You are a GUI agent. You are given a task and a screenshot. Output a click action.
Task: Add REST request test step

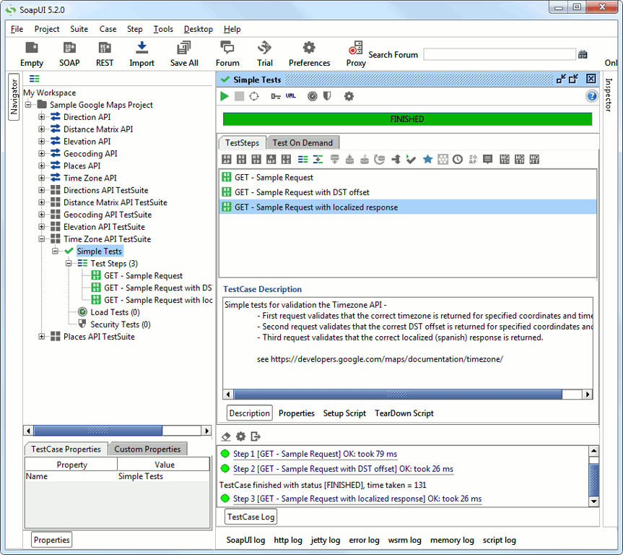pyautogui.click(x=242, y=160)
